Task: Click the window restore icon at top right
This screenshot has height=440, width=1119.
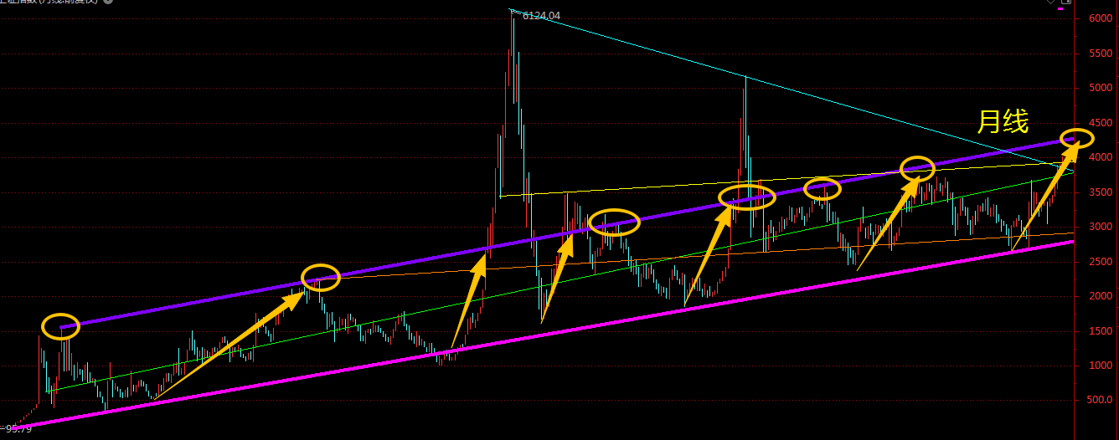Action: coord(1066,3)
